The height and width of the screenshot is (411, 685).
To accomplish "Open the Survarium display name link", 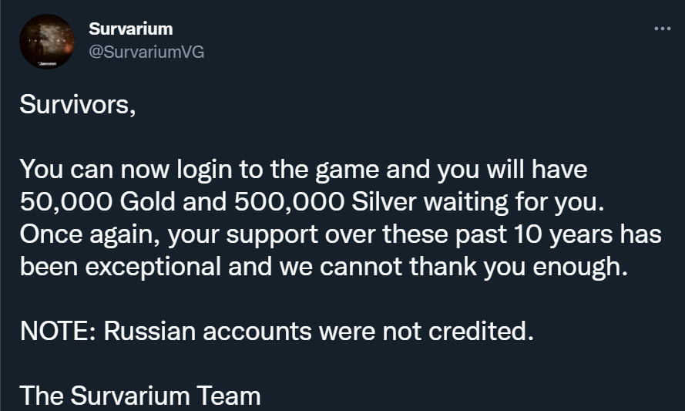I will (x=131, y=29).
